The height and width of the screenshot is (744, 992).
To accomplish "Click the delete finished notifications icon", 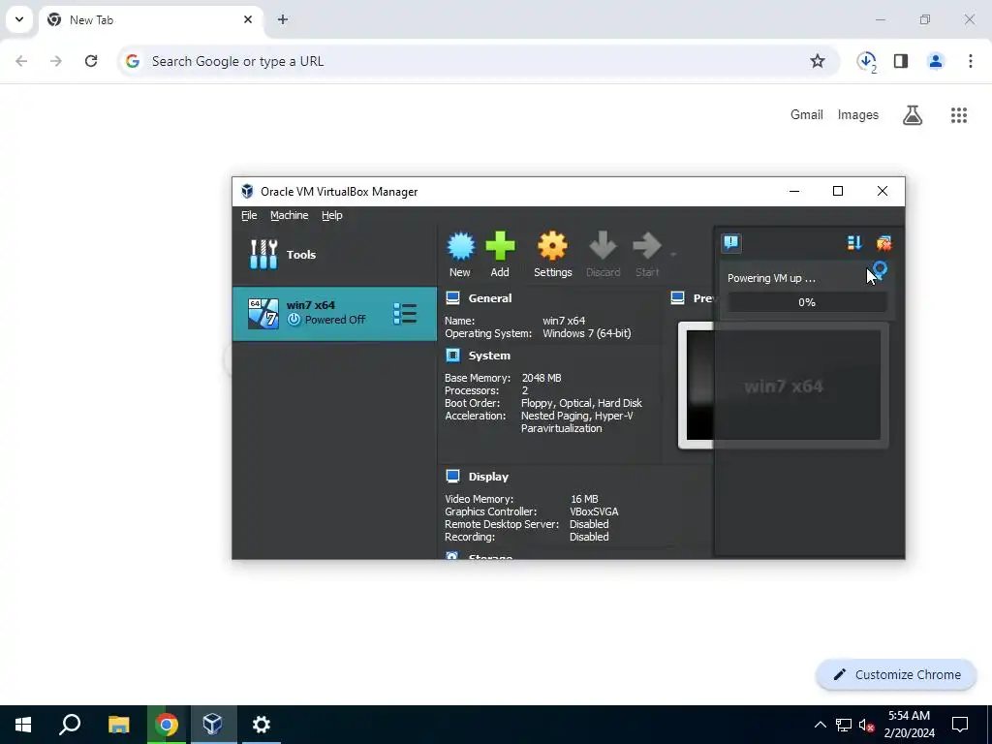I will click(x=883, y=243).
